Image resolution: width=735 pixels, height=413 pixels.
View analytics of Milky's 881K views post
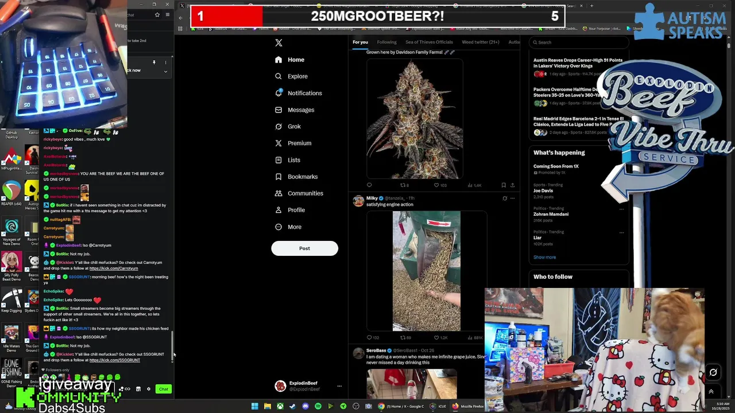tap(474, 338)
